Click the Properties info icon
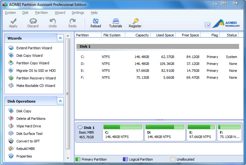Viewport: 246px width, 165px height. (11, 156)
